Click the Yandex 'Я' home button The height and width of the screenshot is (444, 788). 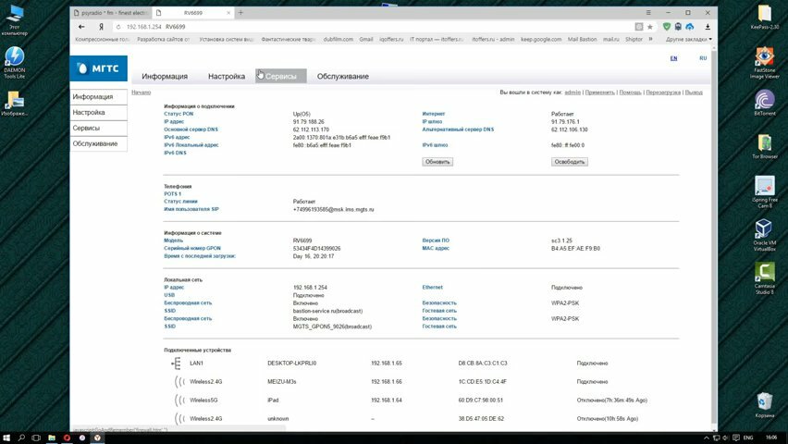[101, 27]
